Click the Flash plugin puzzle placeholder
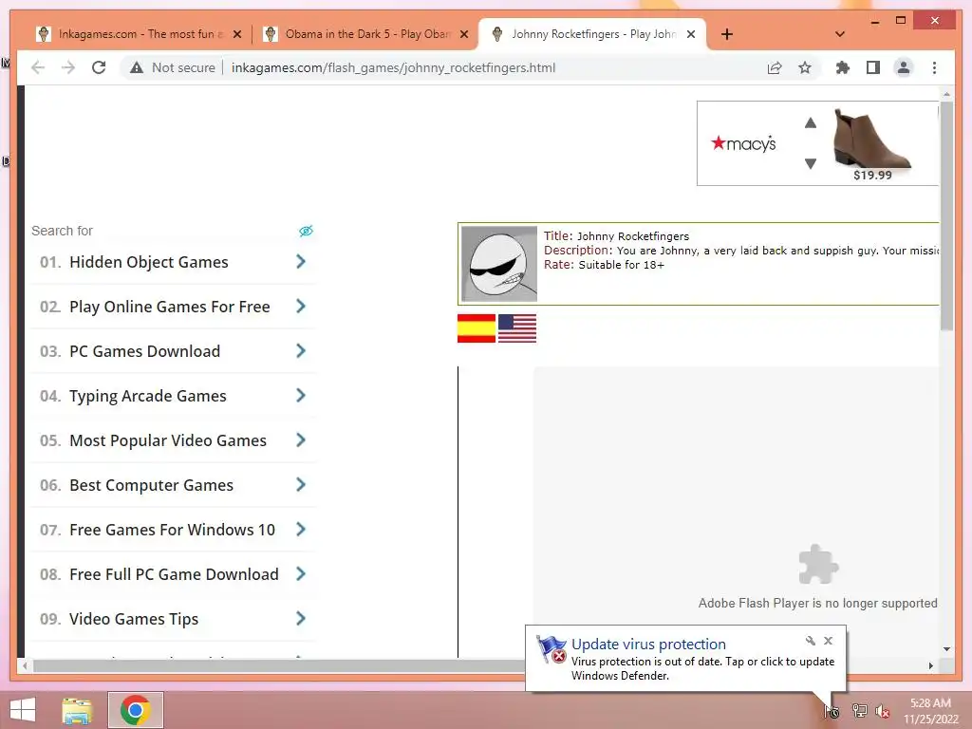The width and height of the screenshot is (972, 729). pyautogui.click(x=818, y=564)
